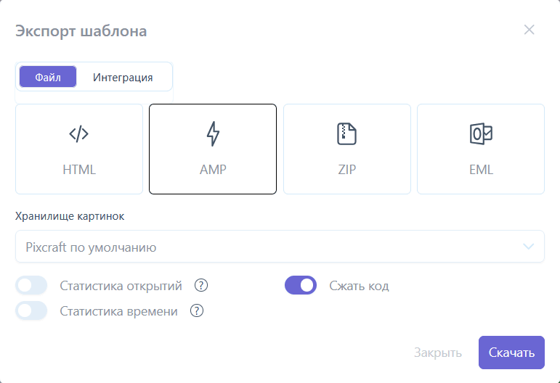Disable the Сжать код toggle

coord(301,285)
